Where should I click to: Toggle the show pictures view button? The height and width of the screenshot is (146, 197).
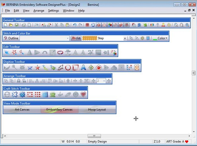point(110,25)
